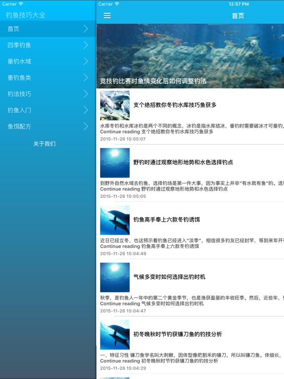
Task: Expand chevron next to 垂钓水域
Action: 86,61
